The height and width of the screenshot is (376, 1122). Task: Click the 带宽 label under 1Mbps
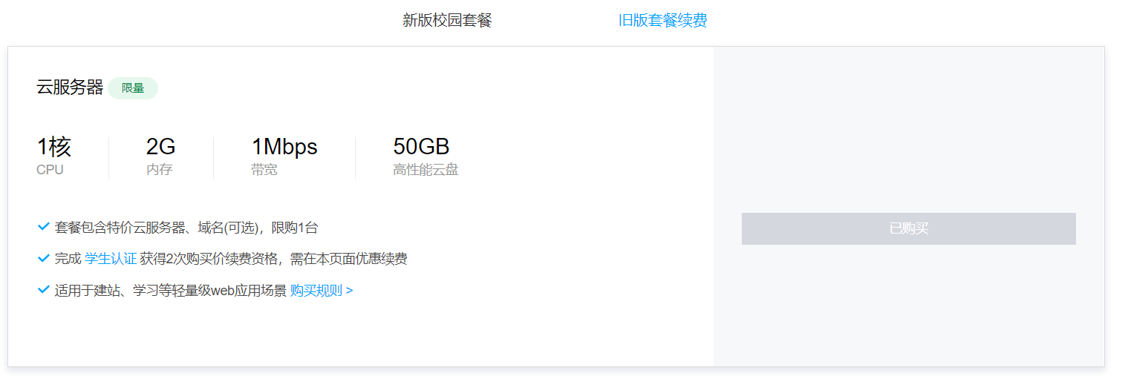tap(264, 170)
